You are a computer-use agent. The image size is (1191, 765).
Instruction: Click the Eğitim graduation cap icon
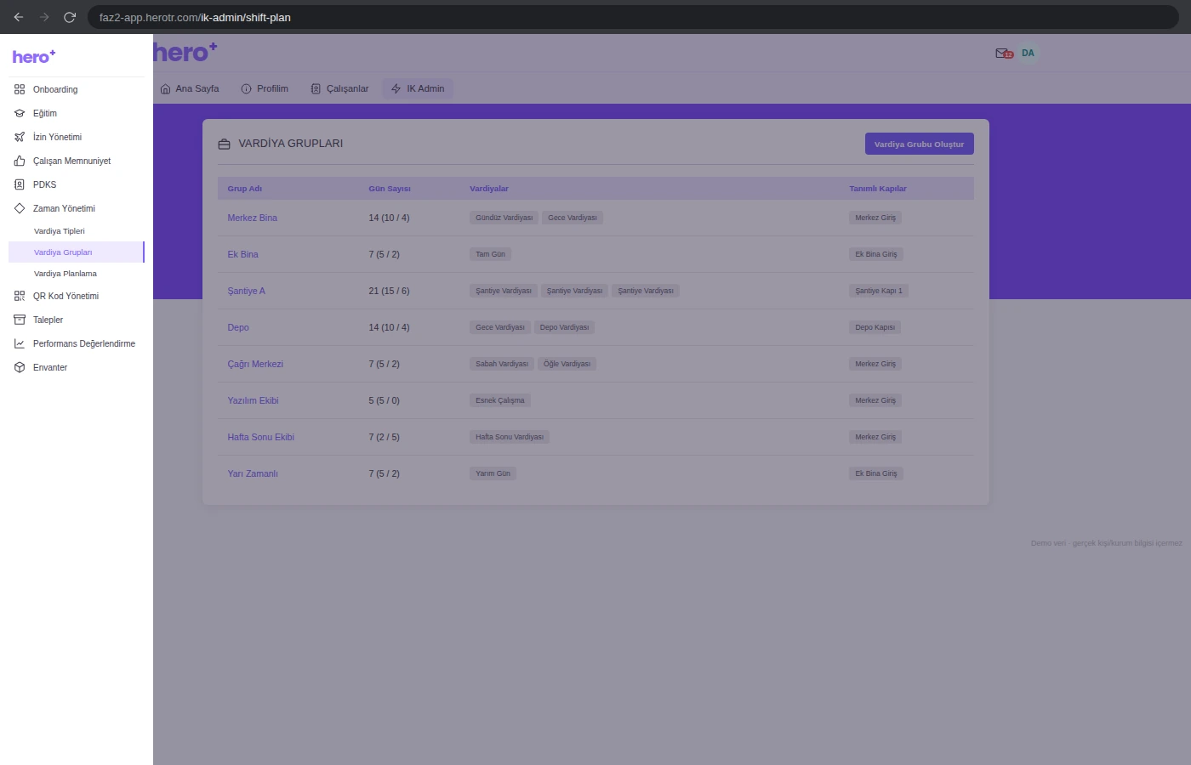click(x=20, y=113)
